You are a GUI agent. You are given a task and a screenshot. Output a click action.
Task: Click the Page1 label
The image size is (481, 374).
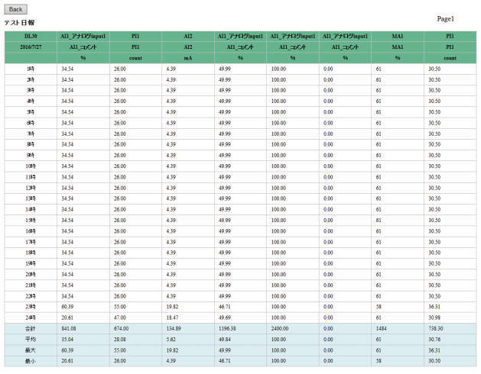pos(445,18)
